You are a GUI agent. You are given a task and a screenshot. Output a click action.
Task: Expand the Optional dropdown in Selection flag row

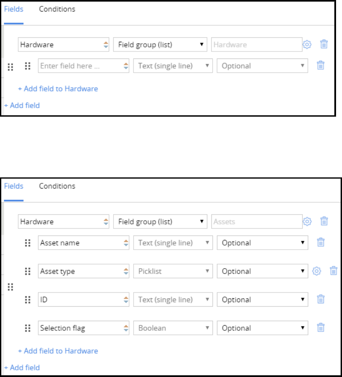pos(262,328)
